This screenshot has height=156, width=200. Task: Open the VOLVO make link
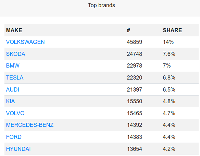pyautogui.click(x=15, y=113)
